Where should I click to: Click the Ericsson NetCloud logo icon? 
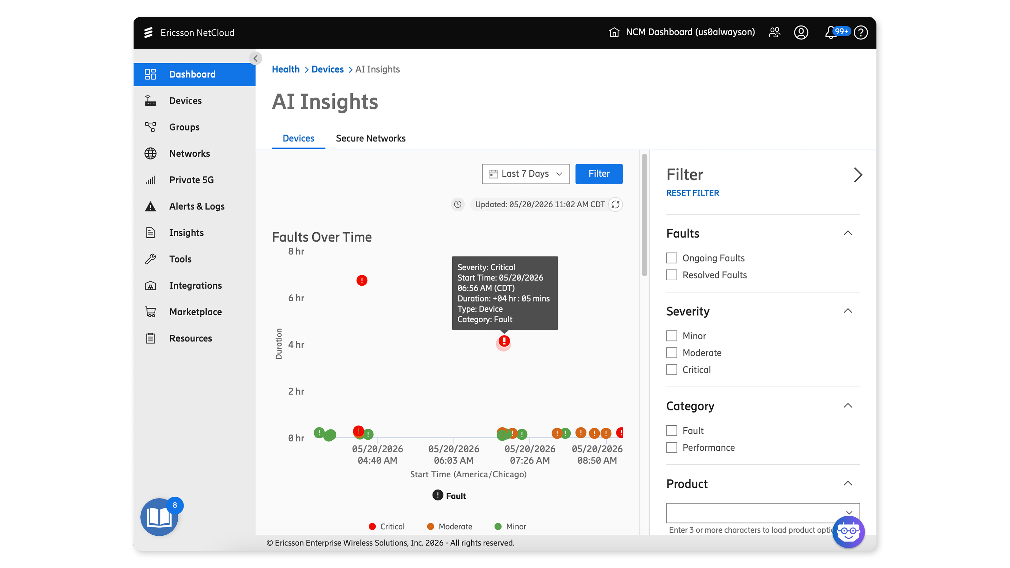[x=148, y=33]
